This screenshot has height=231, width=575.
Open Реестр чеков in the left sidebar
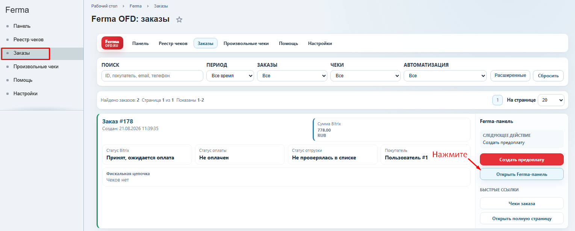pos(29,40)
